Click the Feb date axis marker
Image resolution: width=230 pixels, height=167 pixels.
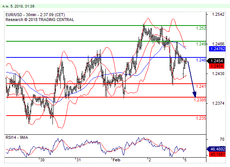[116, 160]
